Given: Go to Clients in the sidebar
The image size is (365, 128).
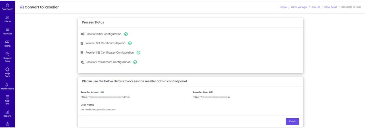Looking at the screenshot, I should 7,18.
